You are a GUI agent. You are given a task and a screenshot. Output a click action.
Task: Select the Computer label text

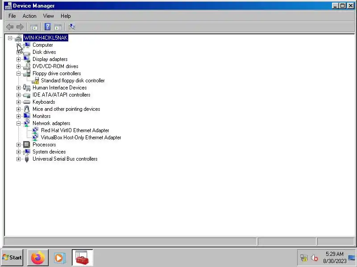pos(42,45)
